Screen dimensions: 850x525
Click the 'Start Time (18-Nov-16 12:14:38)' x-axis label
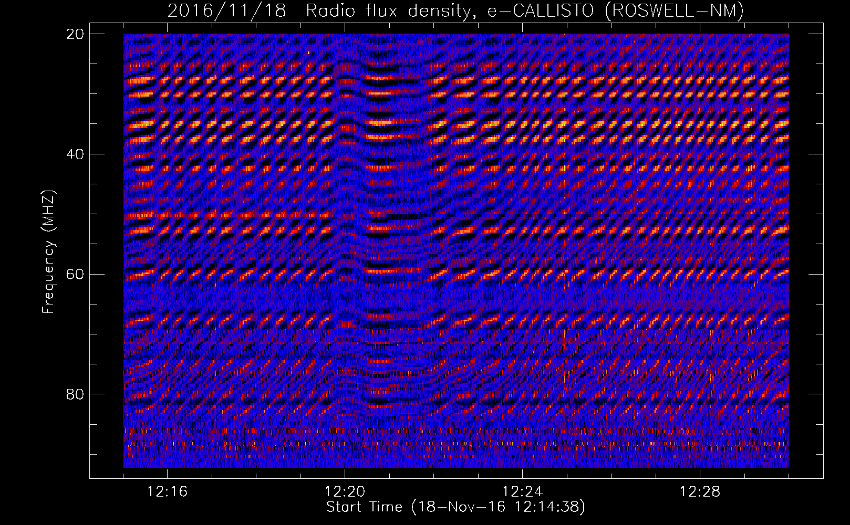coord(455,507)
